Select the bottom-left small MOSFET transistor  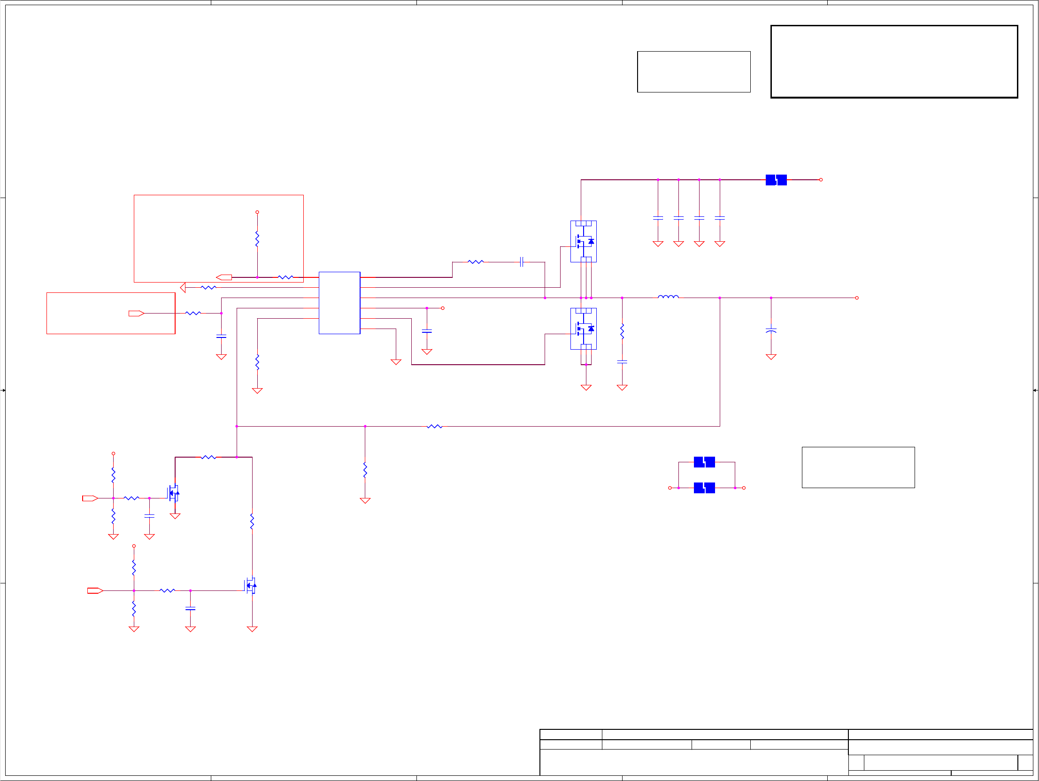251,586
